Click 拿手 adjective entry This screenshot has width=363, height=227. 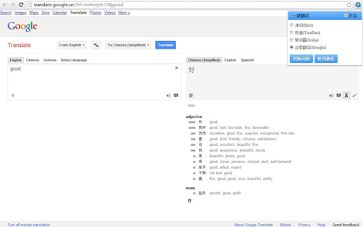coord(202,167)
